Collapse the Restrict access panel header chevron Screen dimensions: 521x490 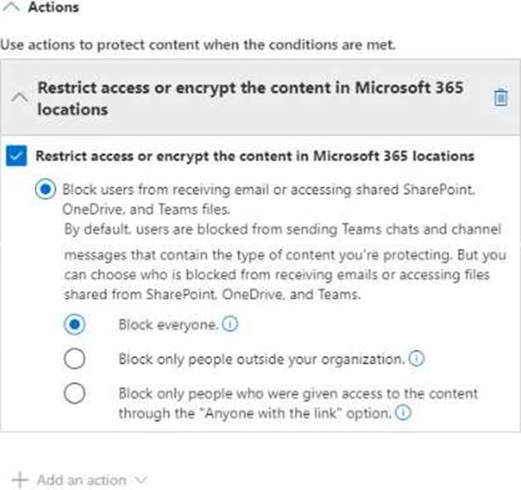(22, 98)
